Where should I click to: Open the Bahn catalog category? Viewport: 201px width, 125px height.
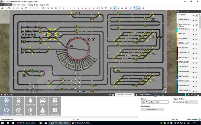[x=18, y=101]
